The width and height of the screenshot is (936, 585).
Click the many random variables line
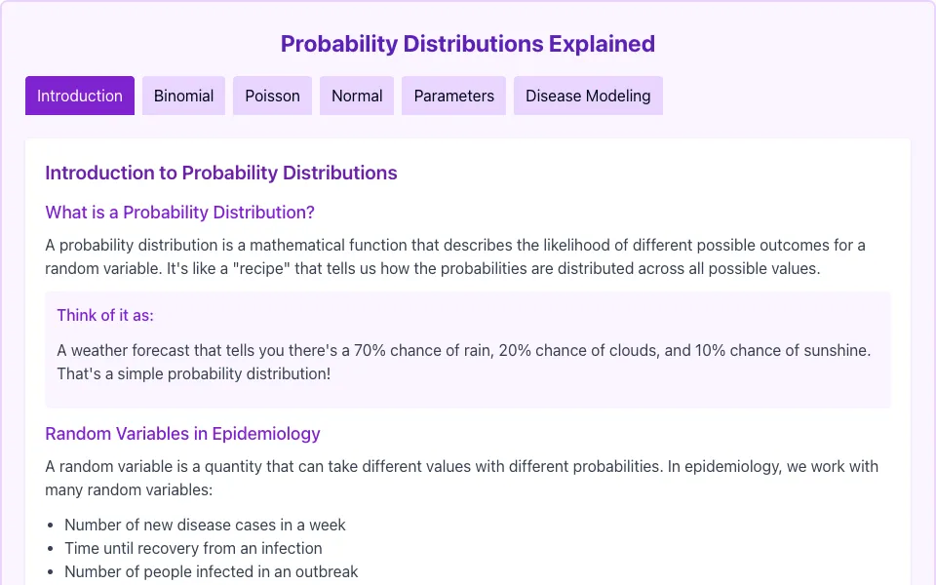pyautogui.click(x=129, y=490)
